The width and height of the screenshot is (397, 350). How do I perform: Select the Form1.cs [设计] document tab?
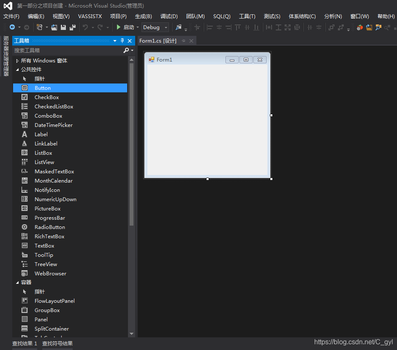tap(158, 40)
